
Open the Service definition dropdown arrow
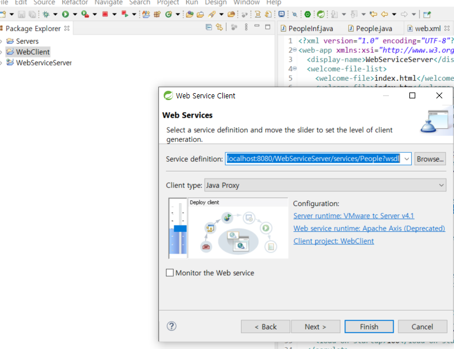point(406,159)
